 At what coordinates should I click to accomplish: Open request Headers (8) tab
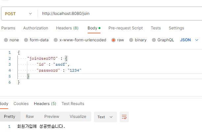pyautogui.click(x=67, y=28)
